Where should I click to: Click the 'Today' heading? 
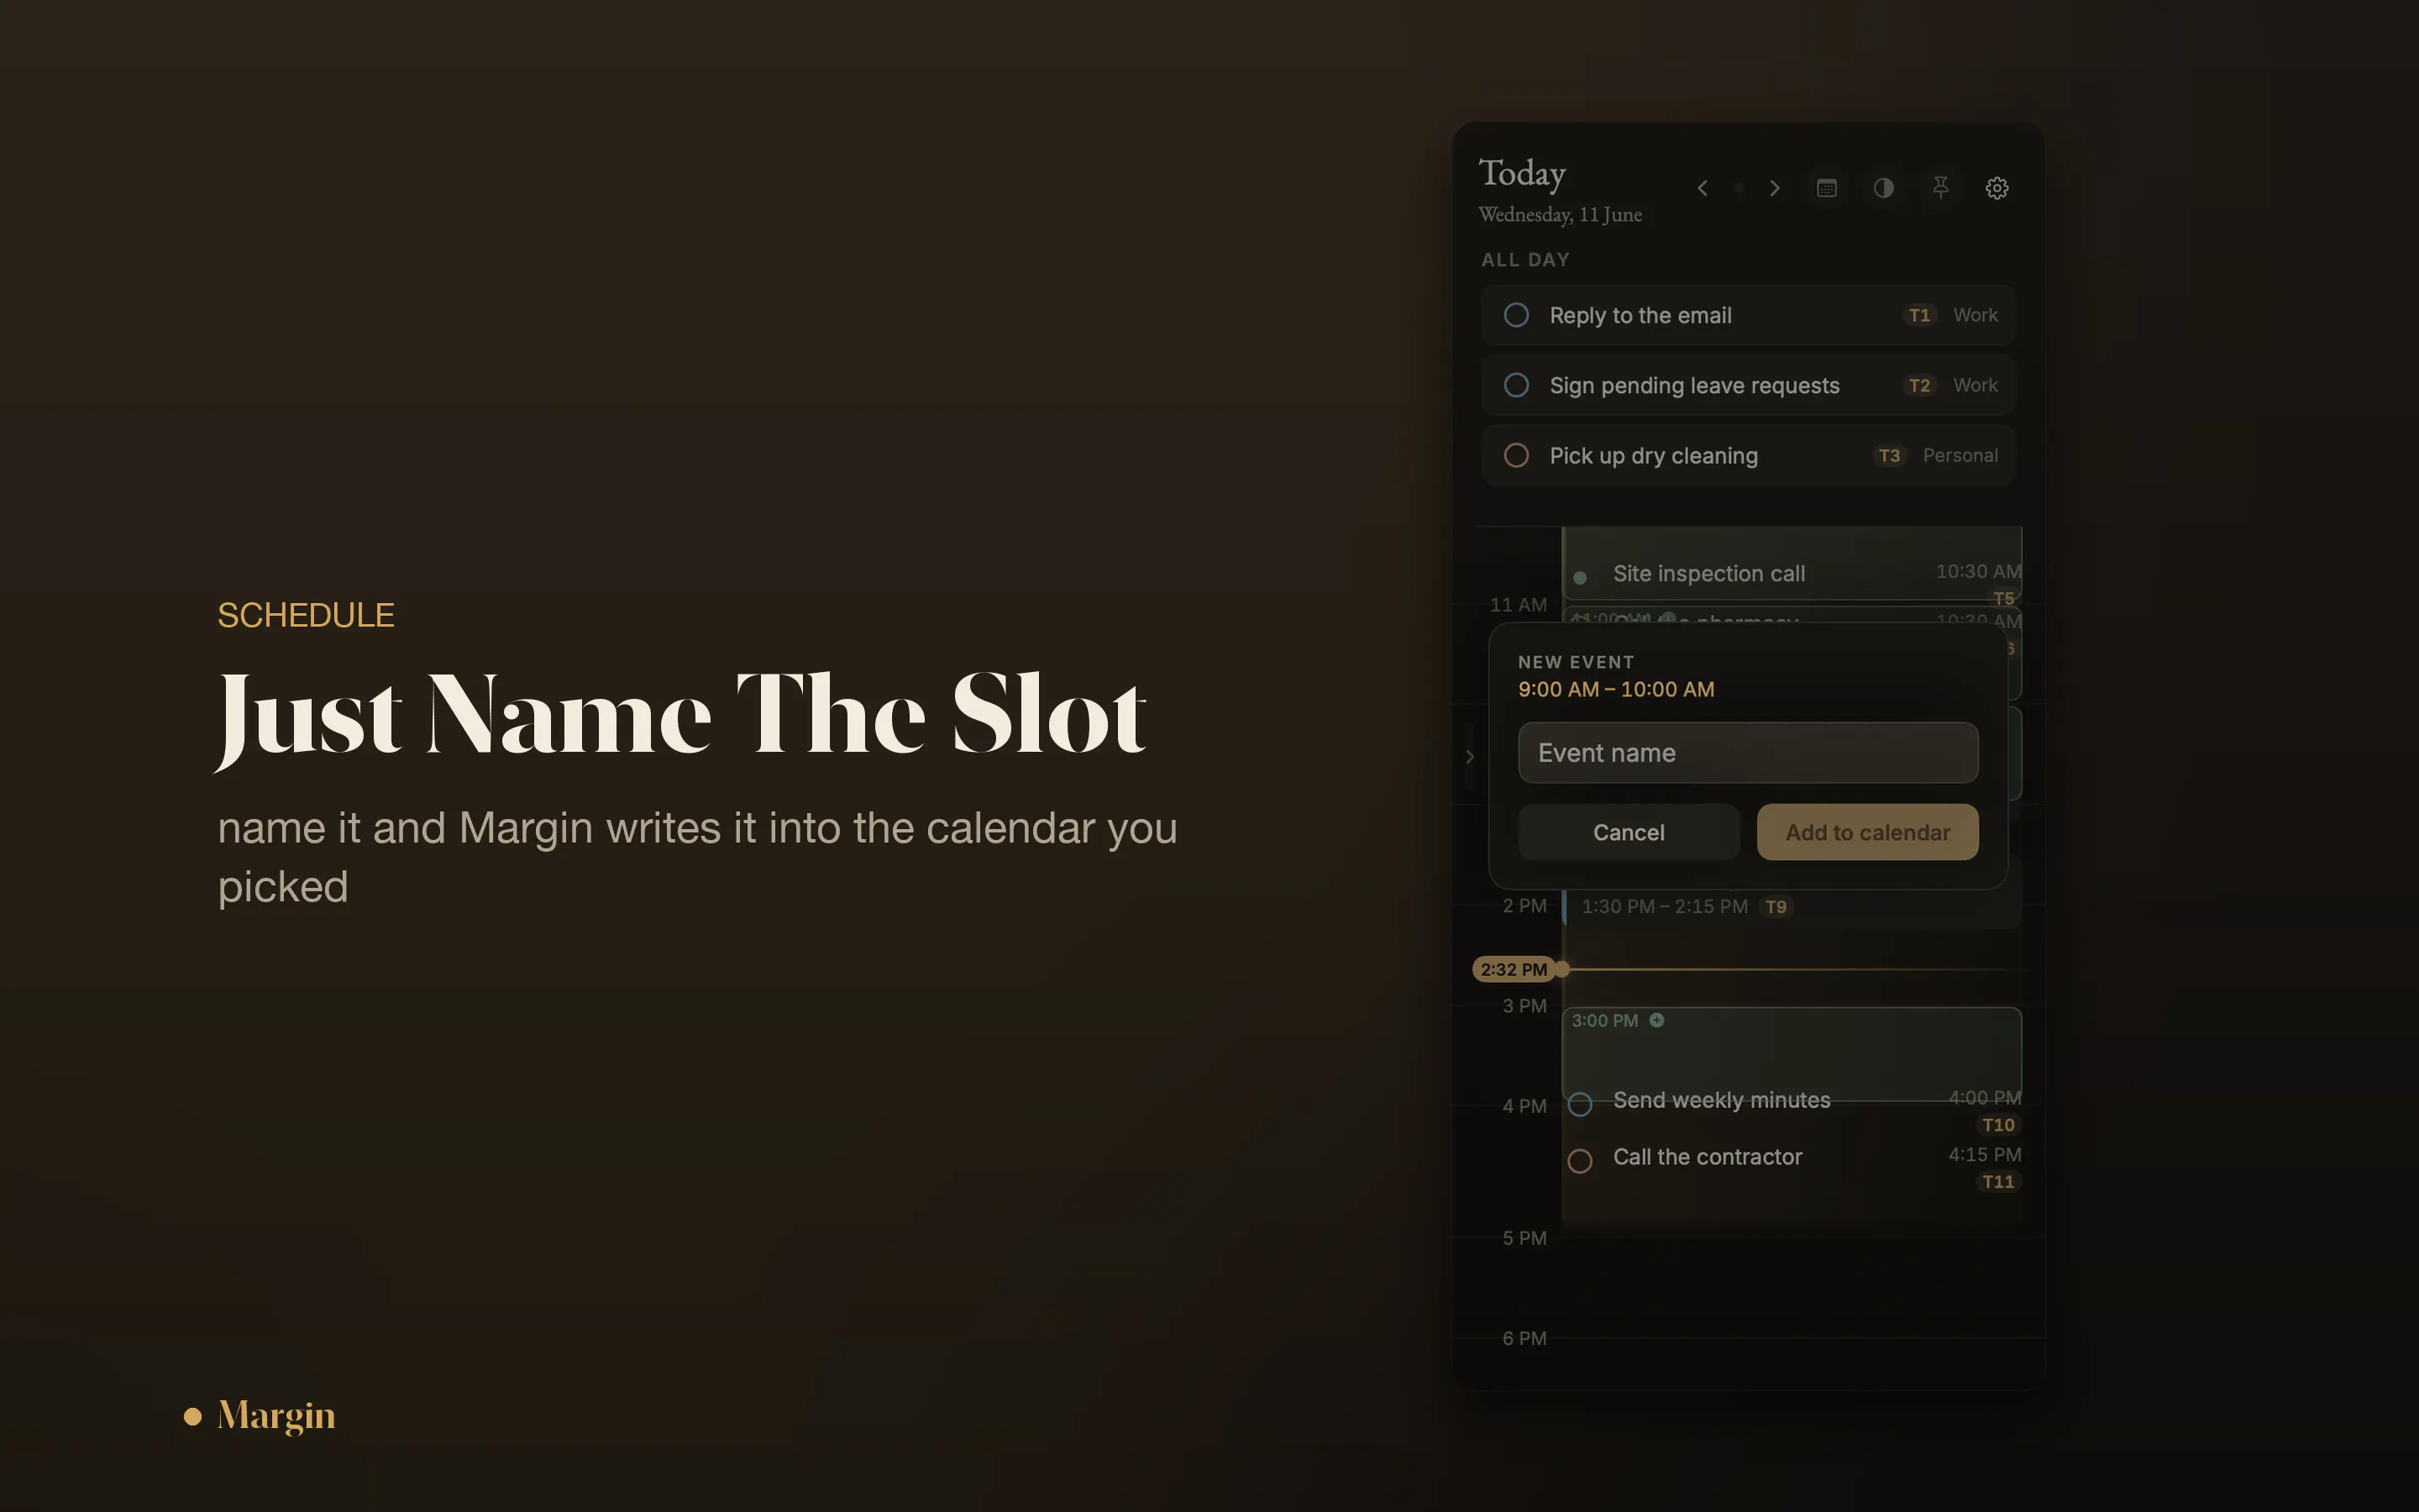[x=1521, y=173]
